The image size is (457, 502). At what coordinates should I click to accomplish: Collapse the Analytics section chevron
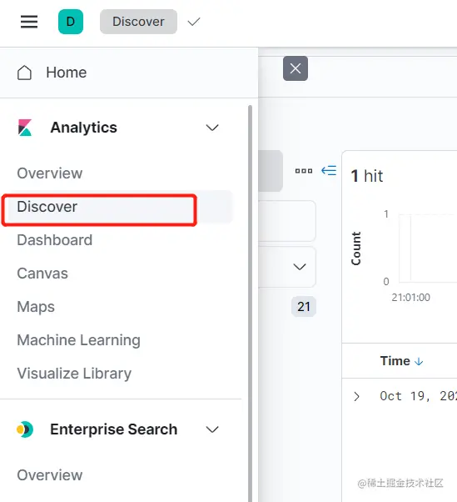(x=212, y=128)
